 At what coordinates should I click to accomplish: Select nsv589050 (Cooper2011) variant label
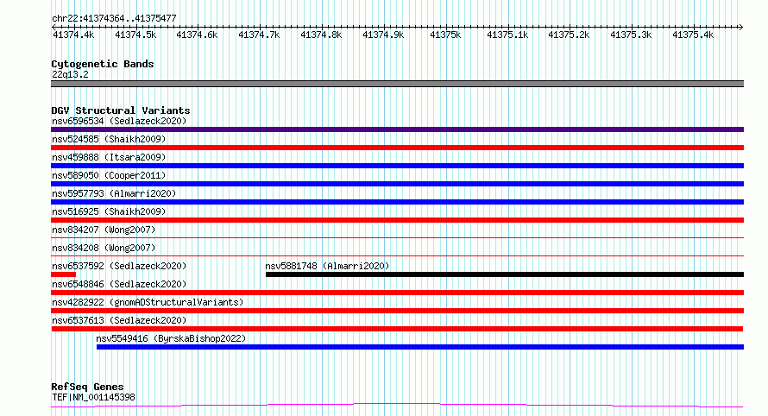pos(109,175)
